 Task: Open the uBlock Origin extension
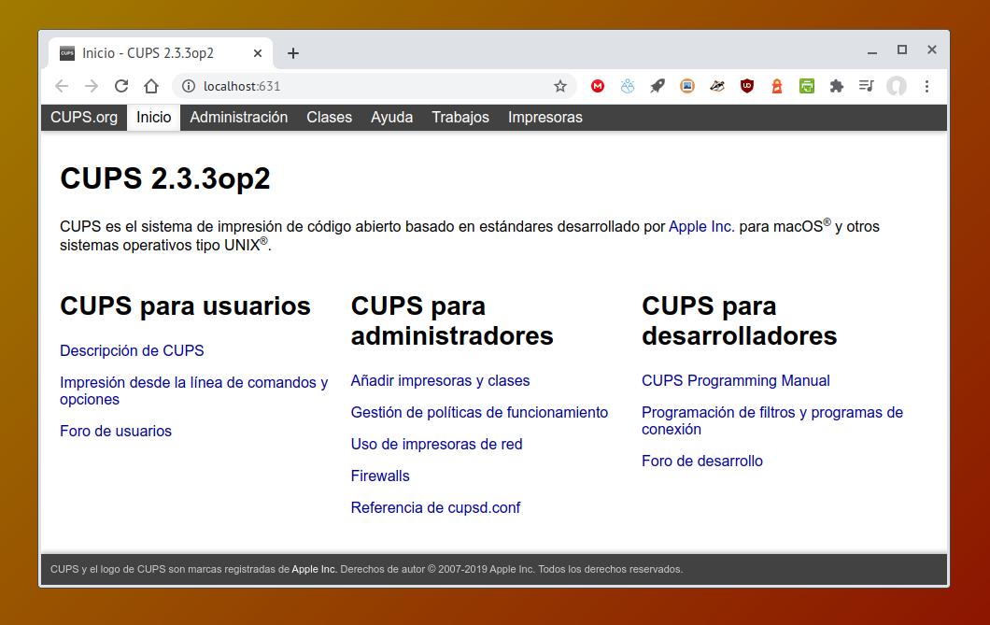pyautogui.click(x=747, y=86)
